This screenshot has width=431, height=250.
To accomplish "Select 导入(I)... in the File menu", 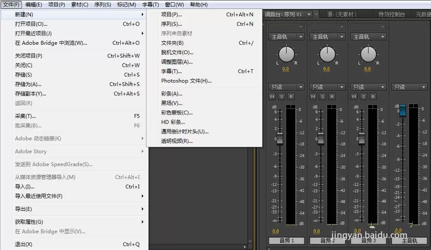I will (25, 187).
